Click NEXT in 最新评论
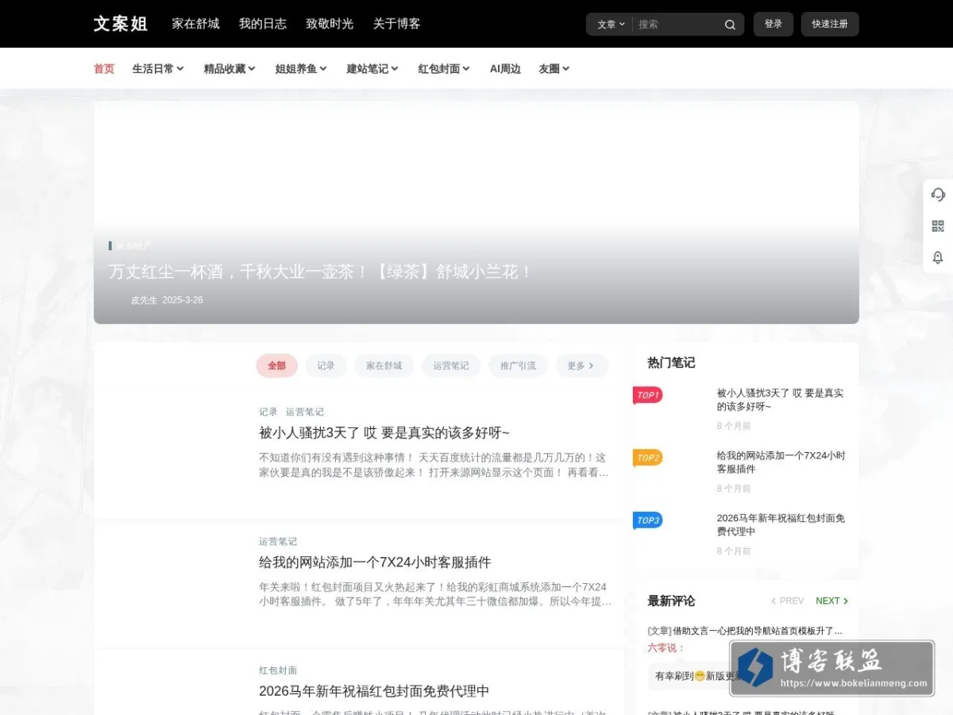This screenshot has width=953, height=715. 832,601
